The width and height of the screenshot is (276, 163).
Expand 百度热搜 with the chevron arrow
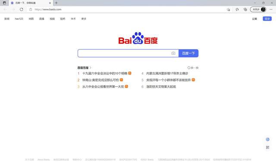click(x=91, y=68)
